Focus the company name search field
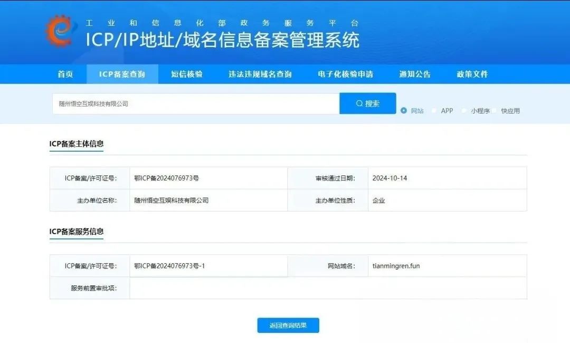This screenshot has height=343, width=570. click(x=195, y=104)
